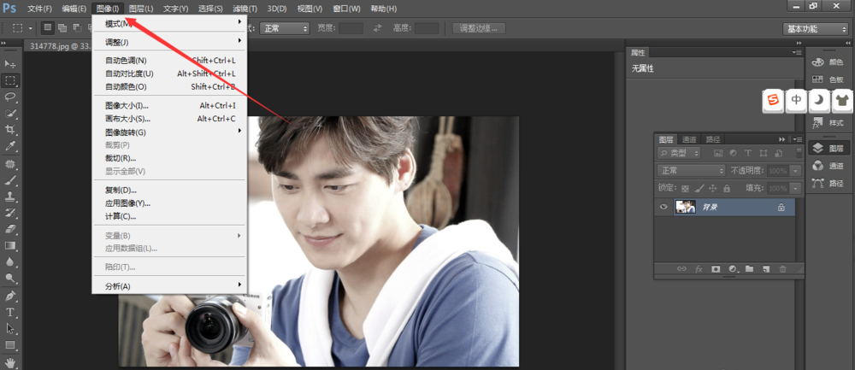Click the 背景 layer thumbnail

pyautogui.click(x=685, y=207)
